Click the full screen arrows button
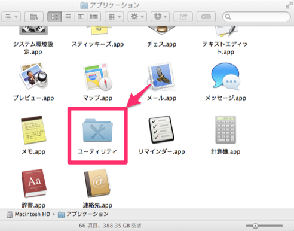294x231 pixels. click(289, 5)
